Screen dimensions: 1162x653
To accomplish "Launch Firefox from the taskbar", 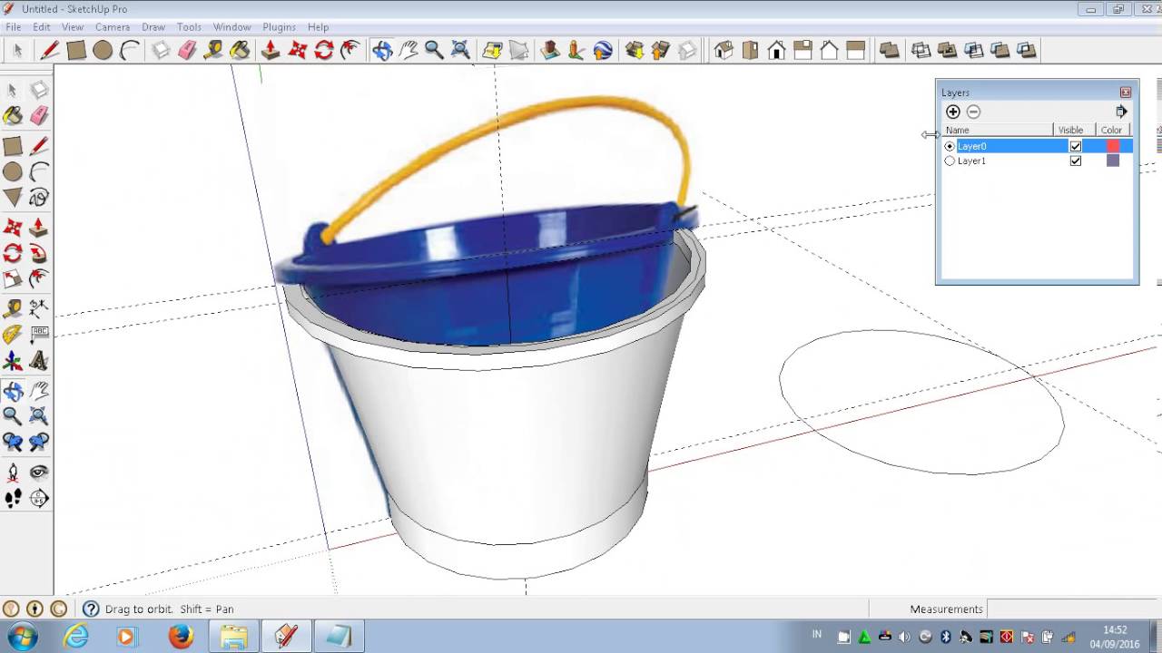I will tap(181, 637).
